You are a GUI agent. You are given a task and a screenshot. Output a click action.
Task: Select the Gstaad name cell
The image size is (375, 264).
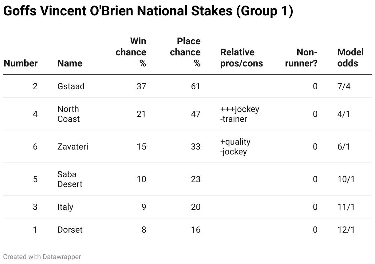(x=71, y=86)
